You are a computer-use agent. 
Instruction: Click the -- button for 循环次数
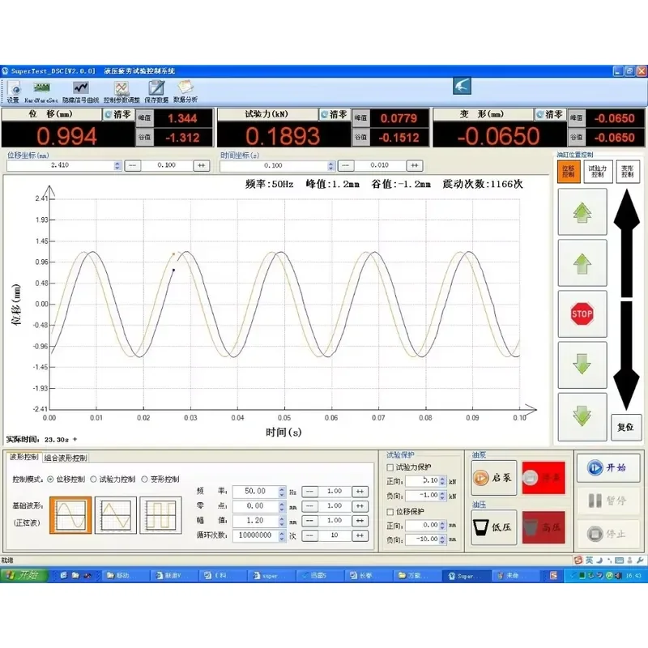309,536
